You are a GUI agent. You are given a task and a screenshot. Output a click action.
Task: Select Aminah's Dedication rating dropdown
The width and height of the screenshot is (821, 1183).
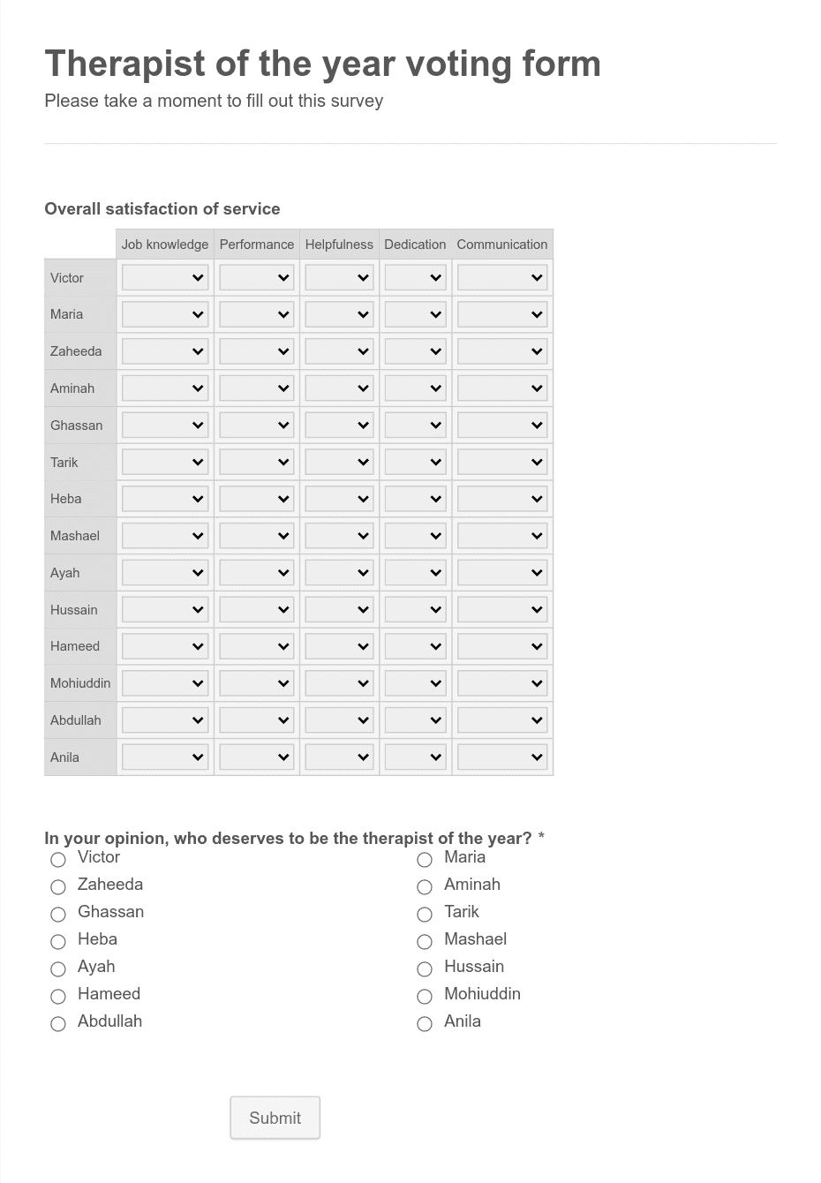(415, 388)
